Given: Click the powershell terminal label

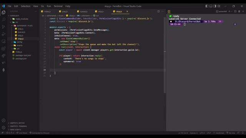Looking at the screenshot, I should pos(221,11).
